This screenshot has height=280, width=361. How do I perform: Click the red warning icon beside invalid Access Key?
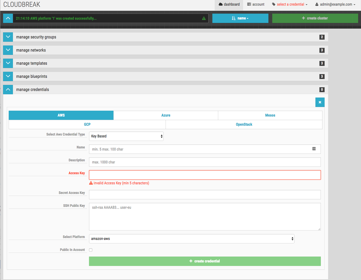tap(91, 183)
